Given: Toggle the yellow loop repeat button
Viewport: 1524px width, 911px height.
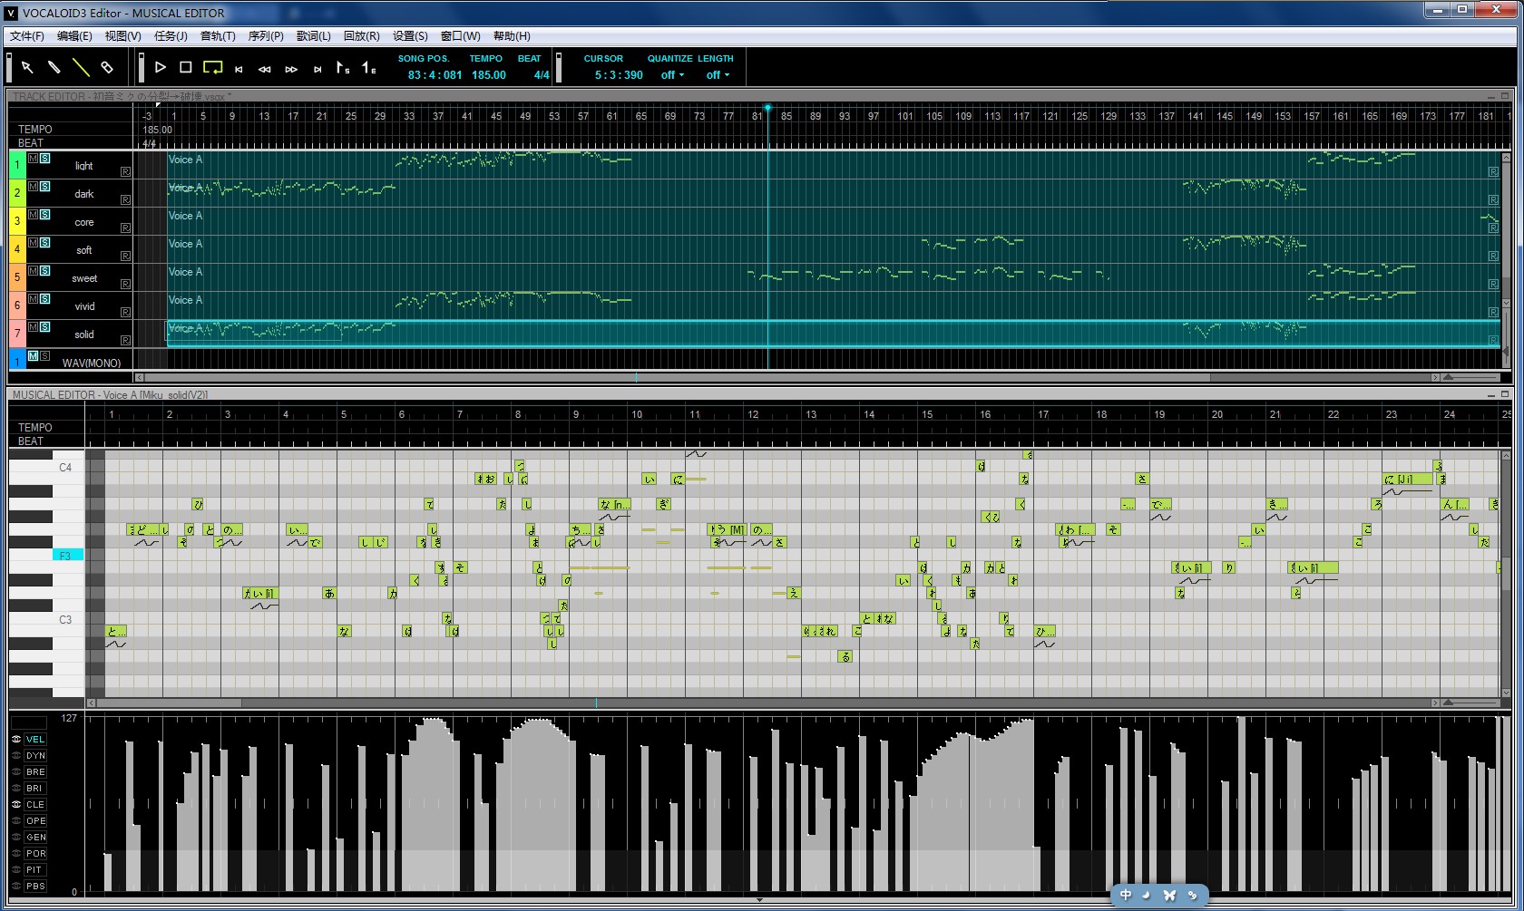Looking at the screenshot, I should pos(212,67).
